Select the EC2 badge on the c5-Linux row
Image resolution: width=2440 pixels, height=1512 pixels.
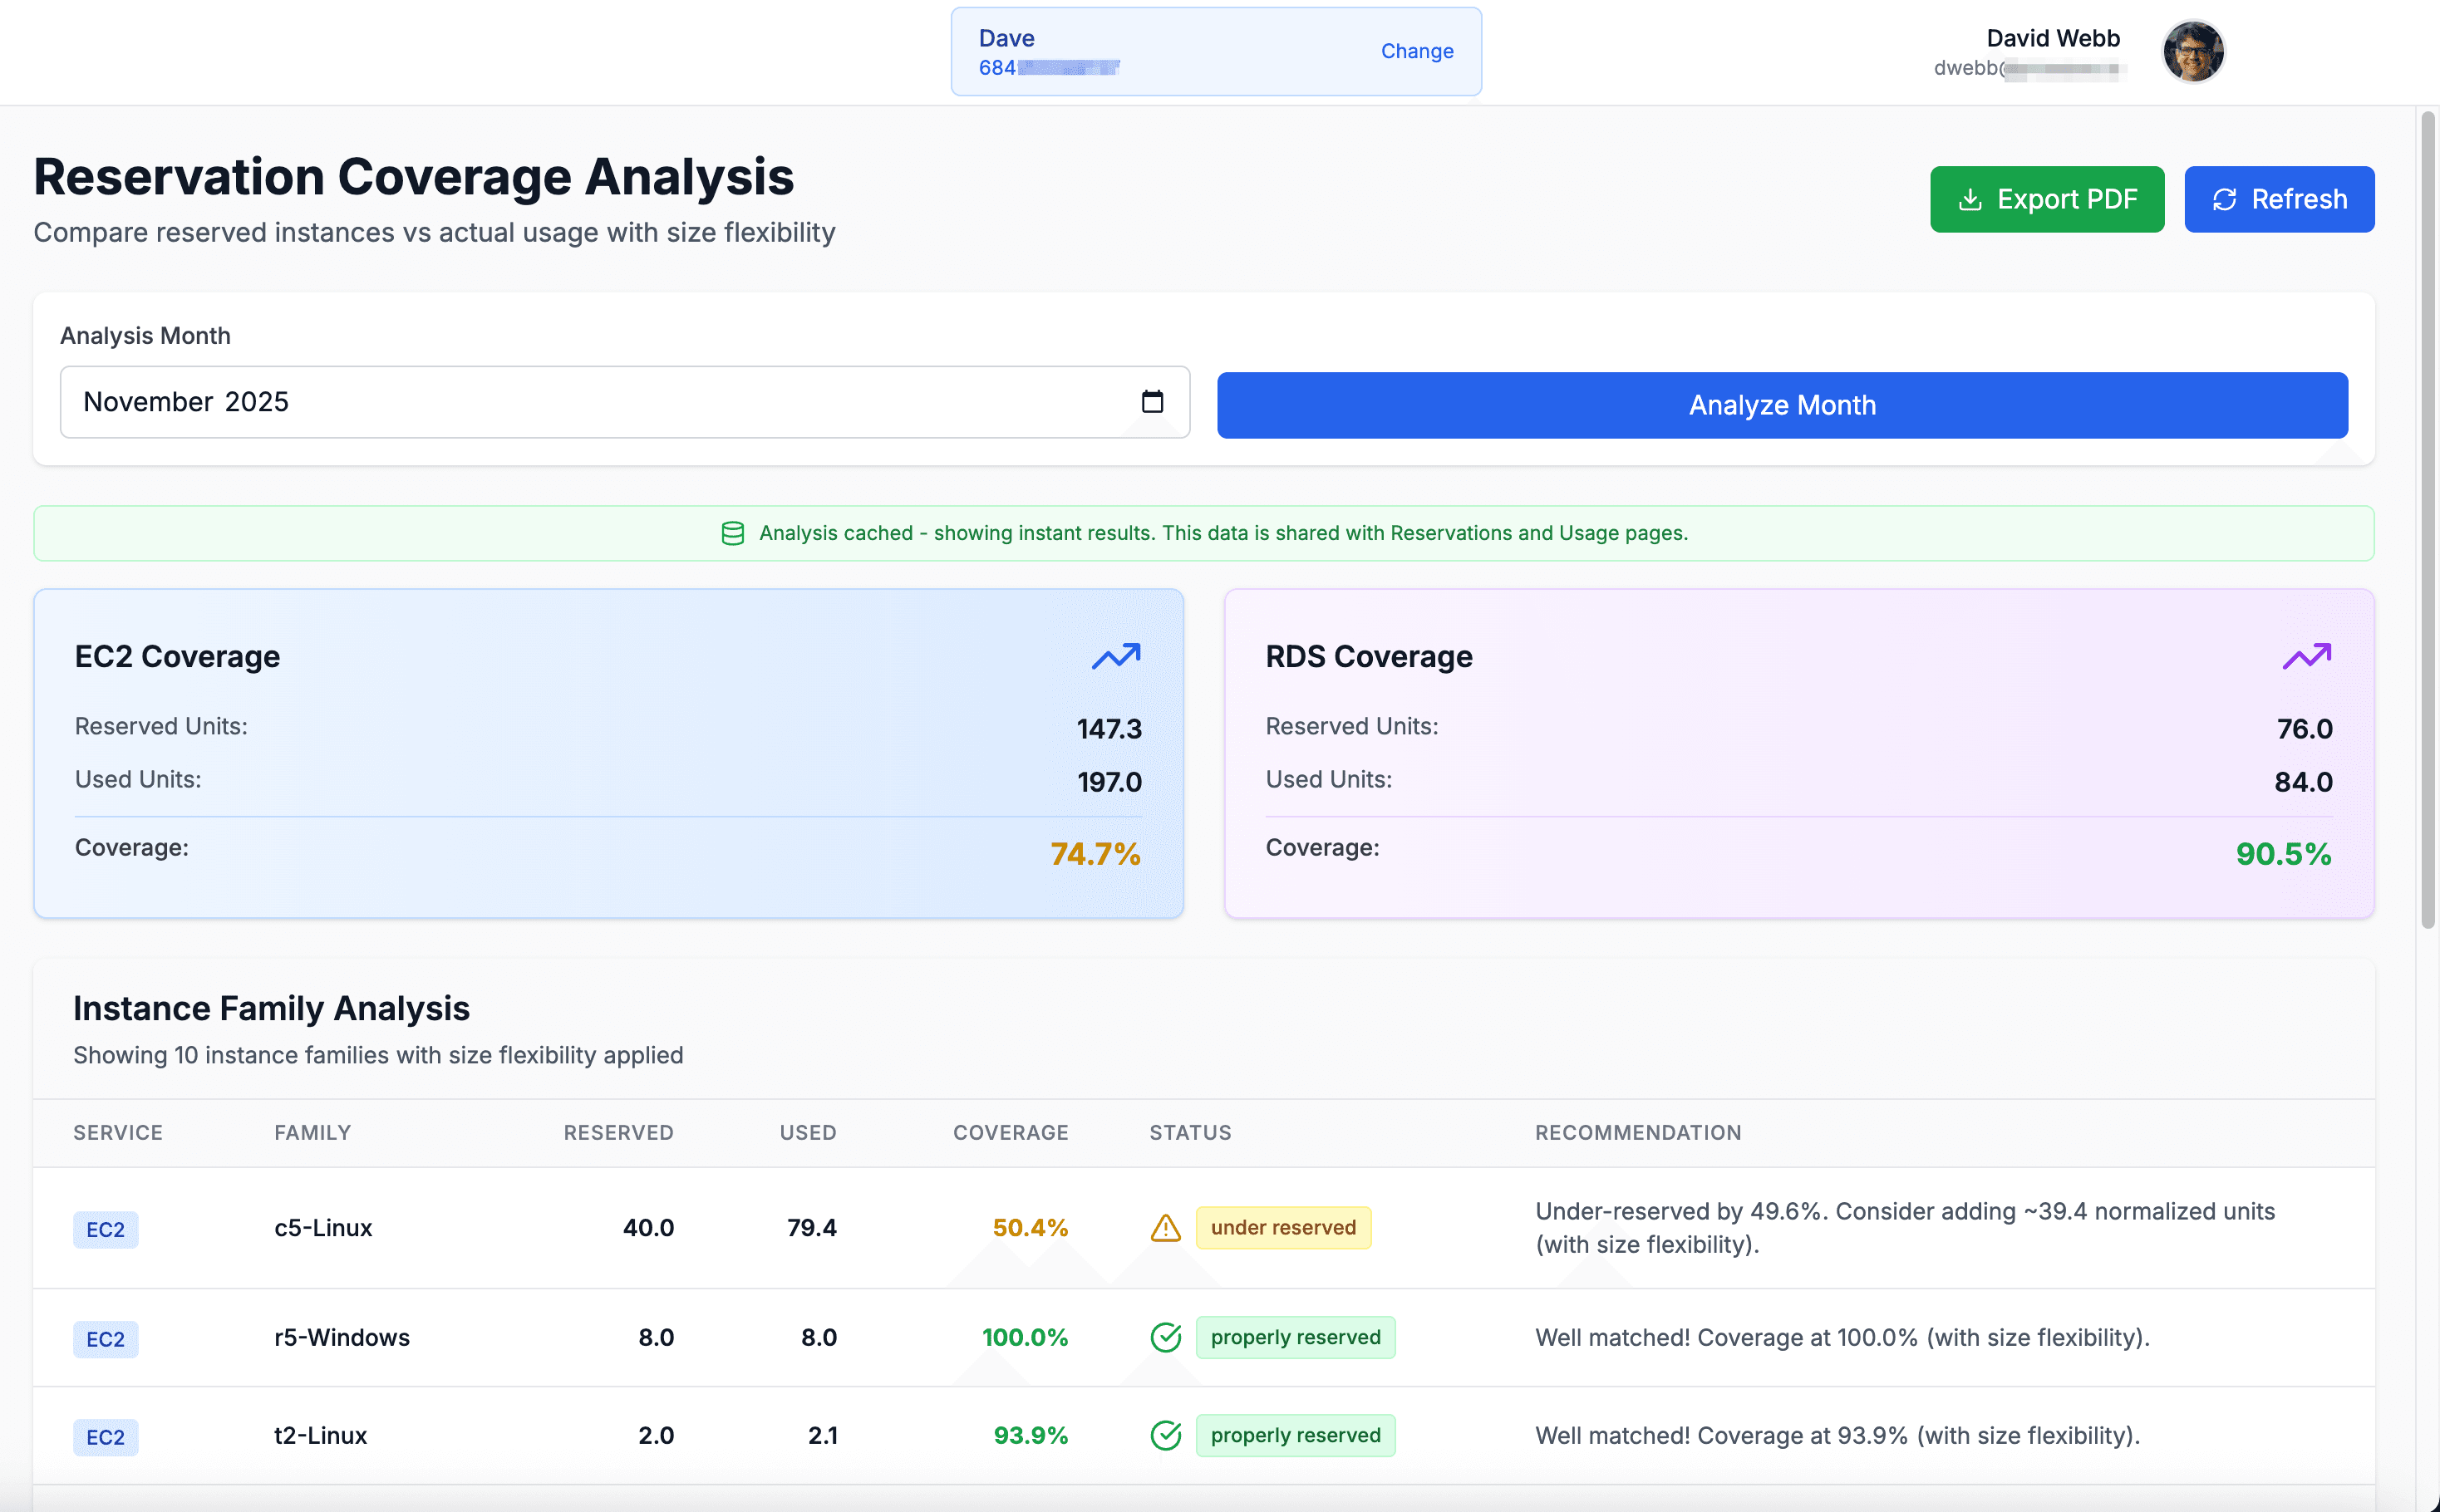point(105,1229)
